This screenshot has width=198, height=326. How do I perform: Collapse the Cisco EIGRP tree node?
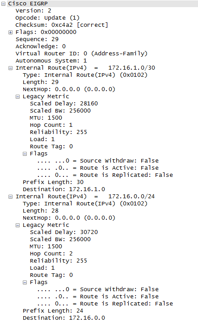tap(3, 4)
